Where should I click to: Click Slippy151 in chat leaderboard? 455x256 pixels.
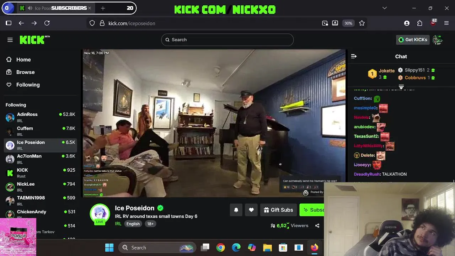(x=414, y=70)
